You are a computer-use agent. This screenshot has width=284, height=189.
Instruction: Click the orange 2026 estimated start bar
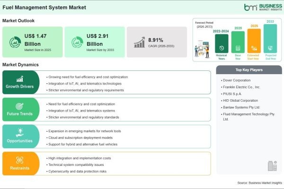point(254,41)
